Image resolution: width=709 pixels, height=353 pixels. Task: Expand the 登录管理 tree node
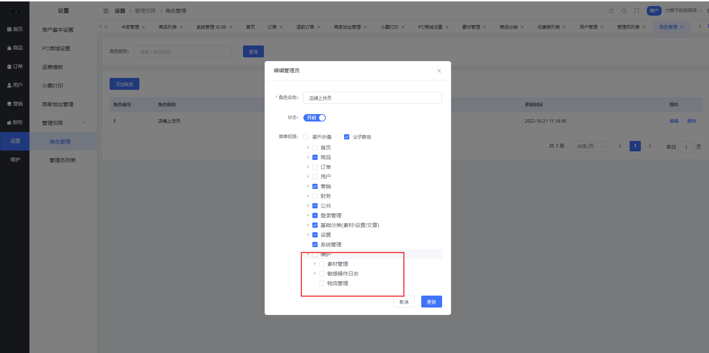308,215
